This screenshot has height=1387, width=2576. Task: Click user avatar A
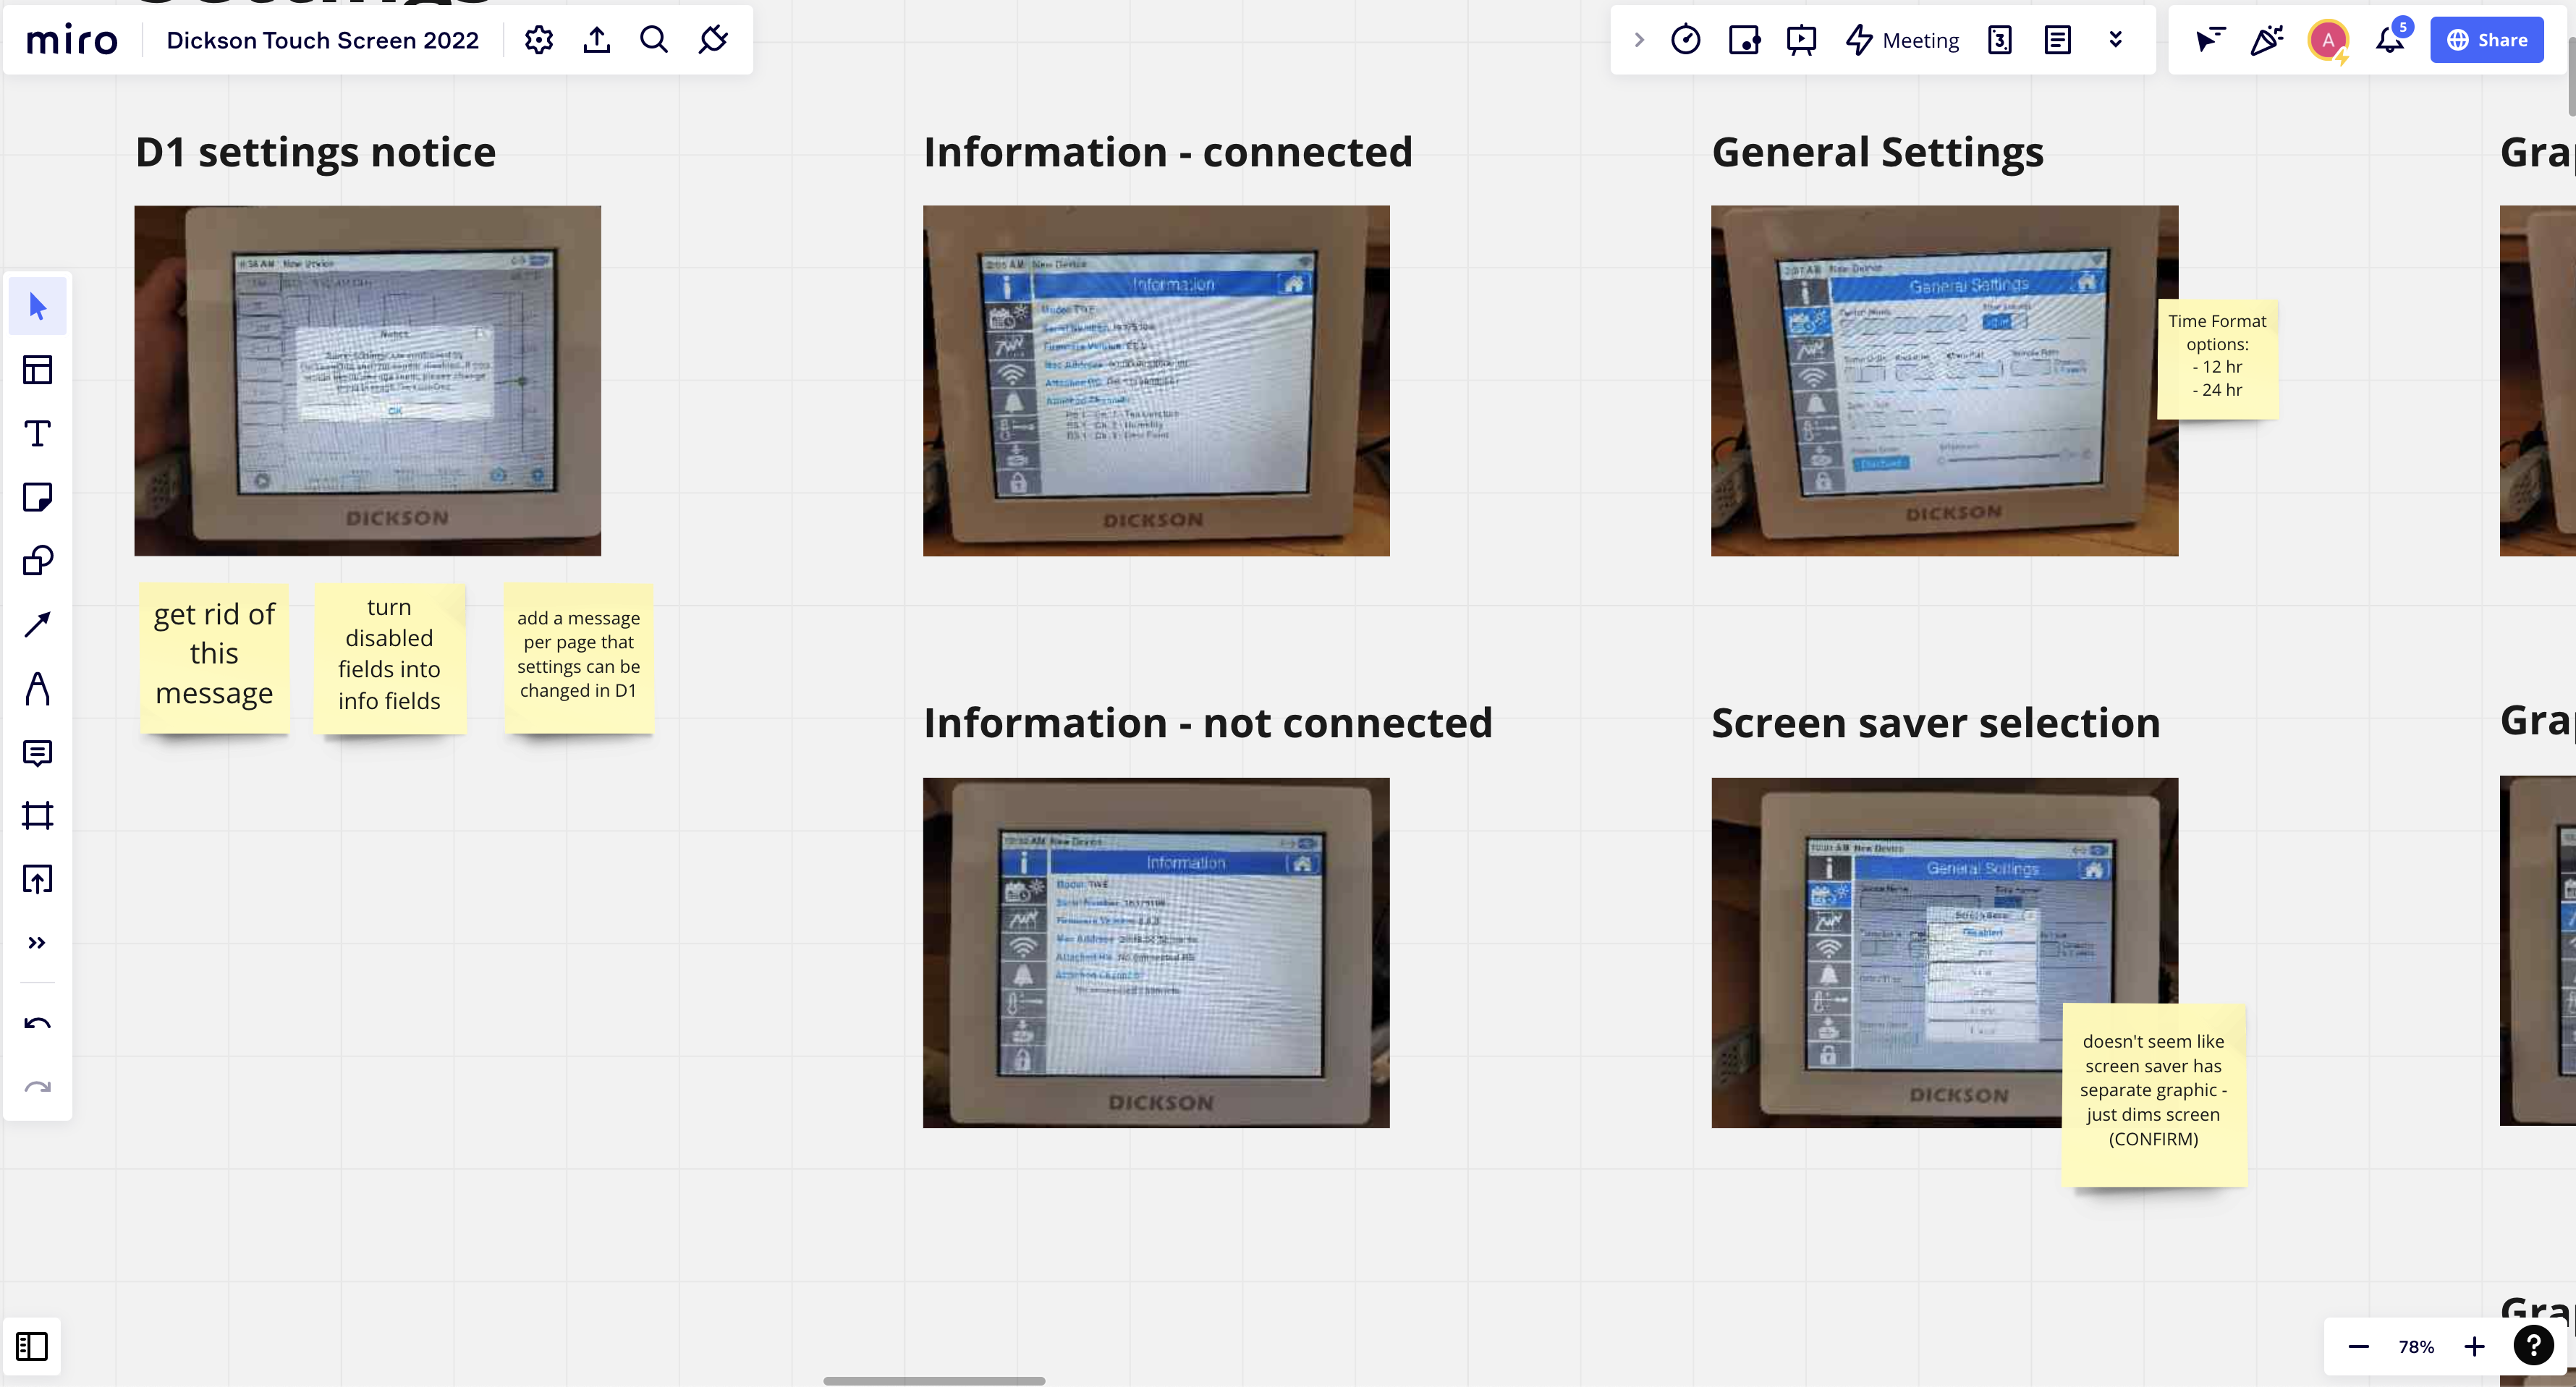[x=2328, y=40]
